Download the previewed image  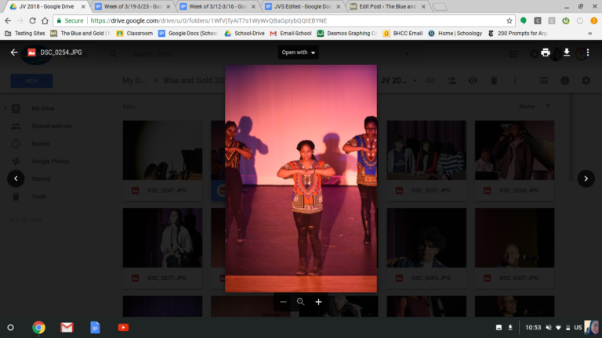(567, 52)
